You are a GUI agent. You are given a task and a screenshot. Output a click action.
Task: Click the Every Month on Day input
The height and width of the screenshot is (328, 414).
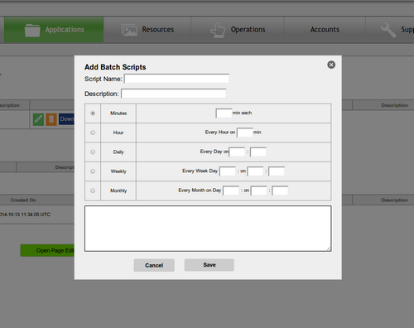(x=231, y=191)
